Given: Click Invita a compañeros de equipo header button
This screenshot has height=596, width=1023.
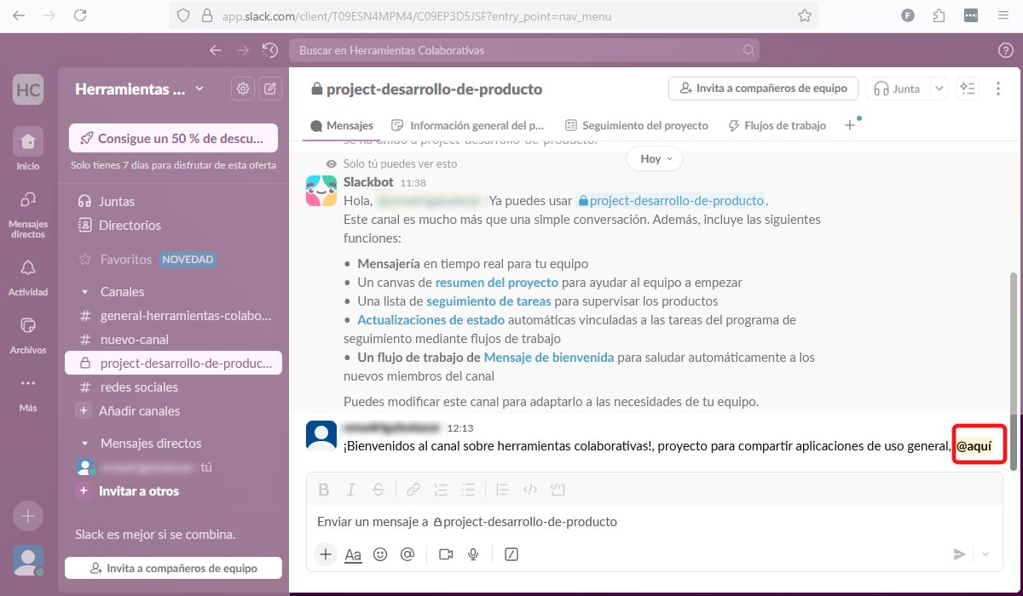Looking at the screenshot, I should click(763, 89).
